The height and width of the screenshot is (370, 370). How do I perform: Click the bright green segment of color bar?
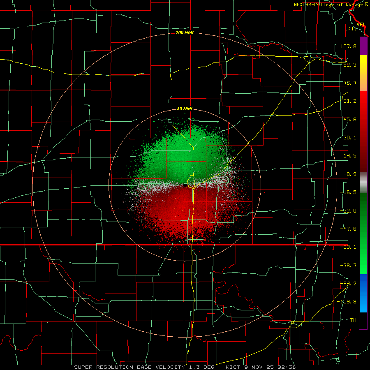[x=363, y=234]
